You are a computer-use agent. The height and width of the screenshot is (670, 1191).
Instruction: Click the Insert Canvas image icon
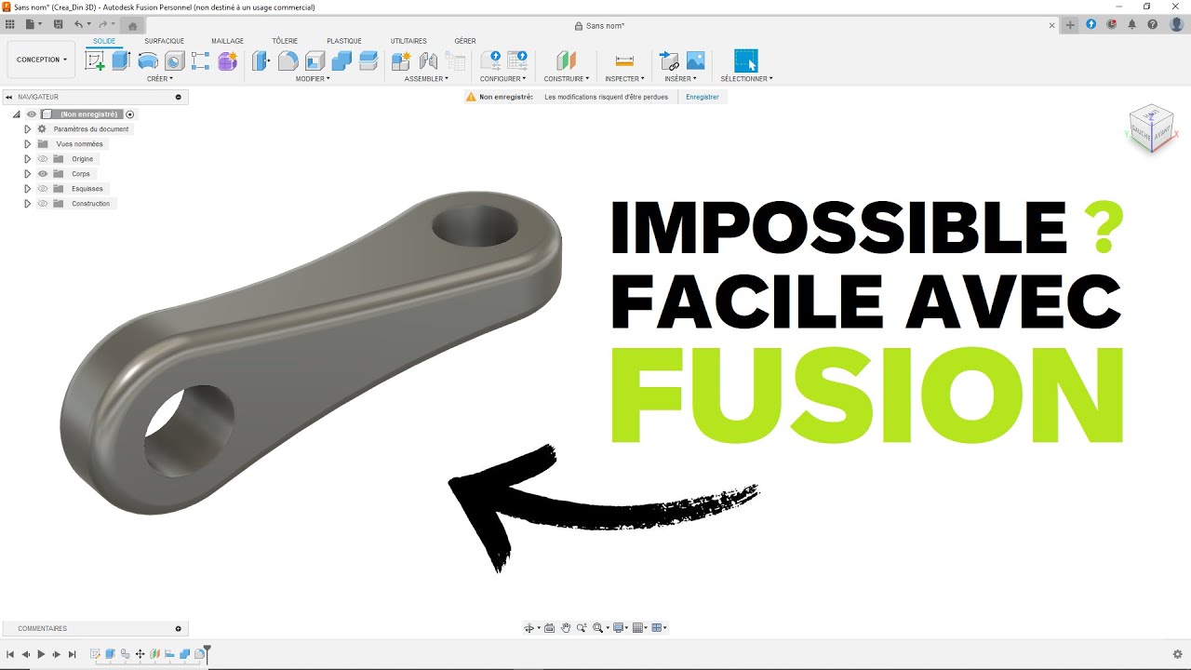[695, 60]
